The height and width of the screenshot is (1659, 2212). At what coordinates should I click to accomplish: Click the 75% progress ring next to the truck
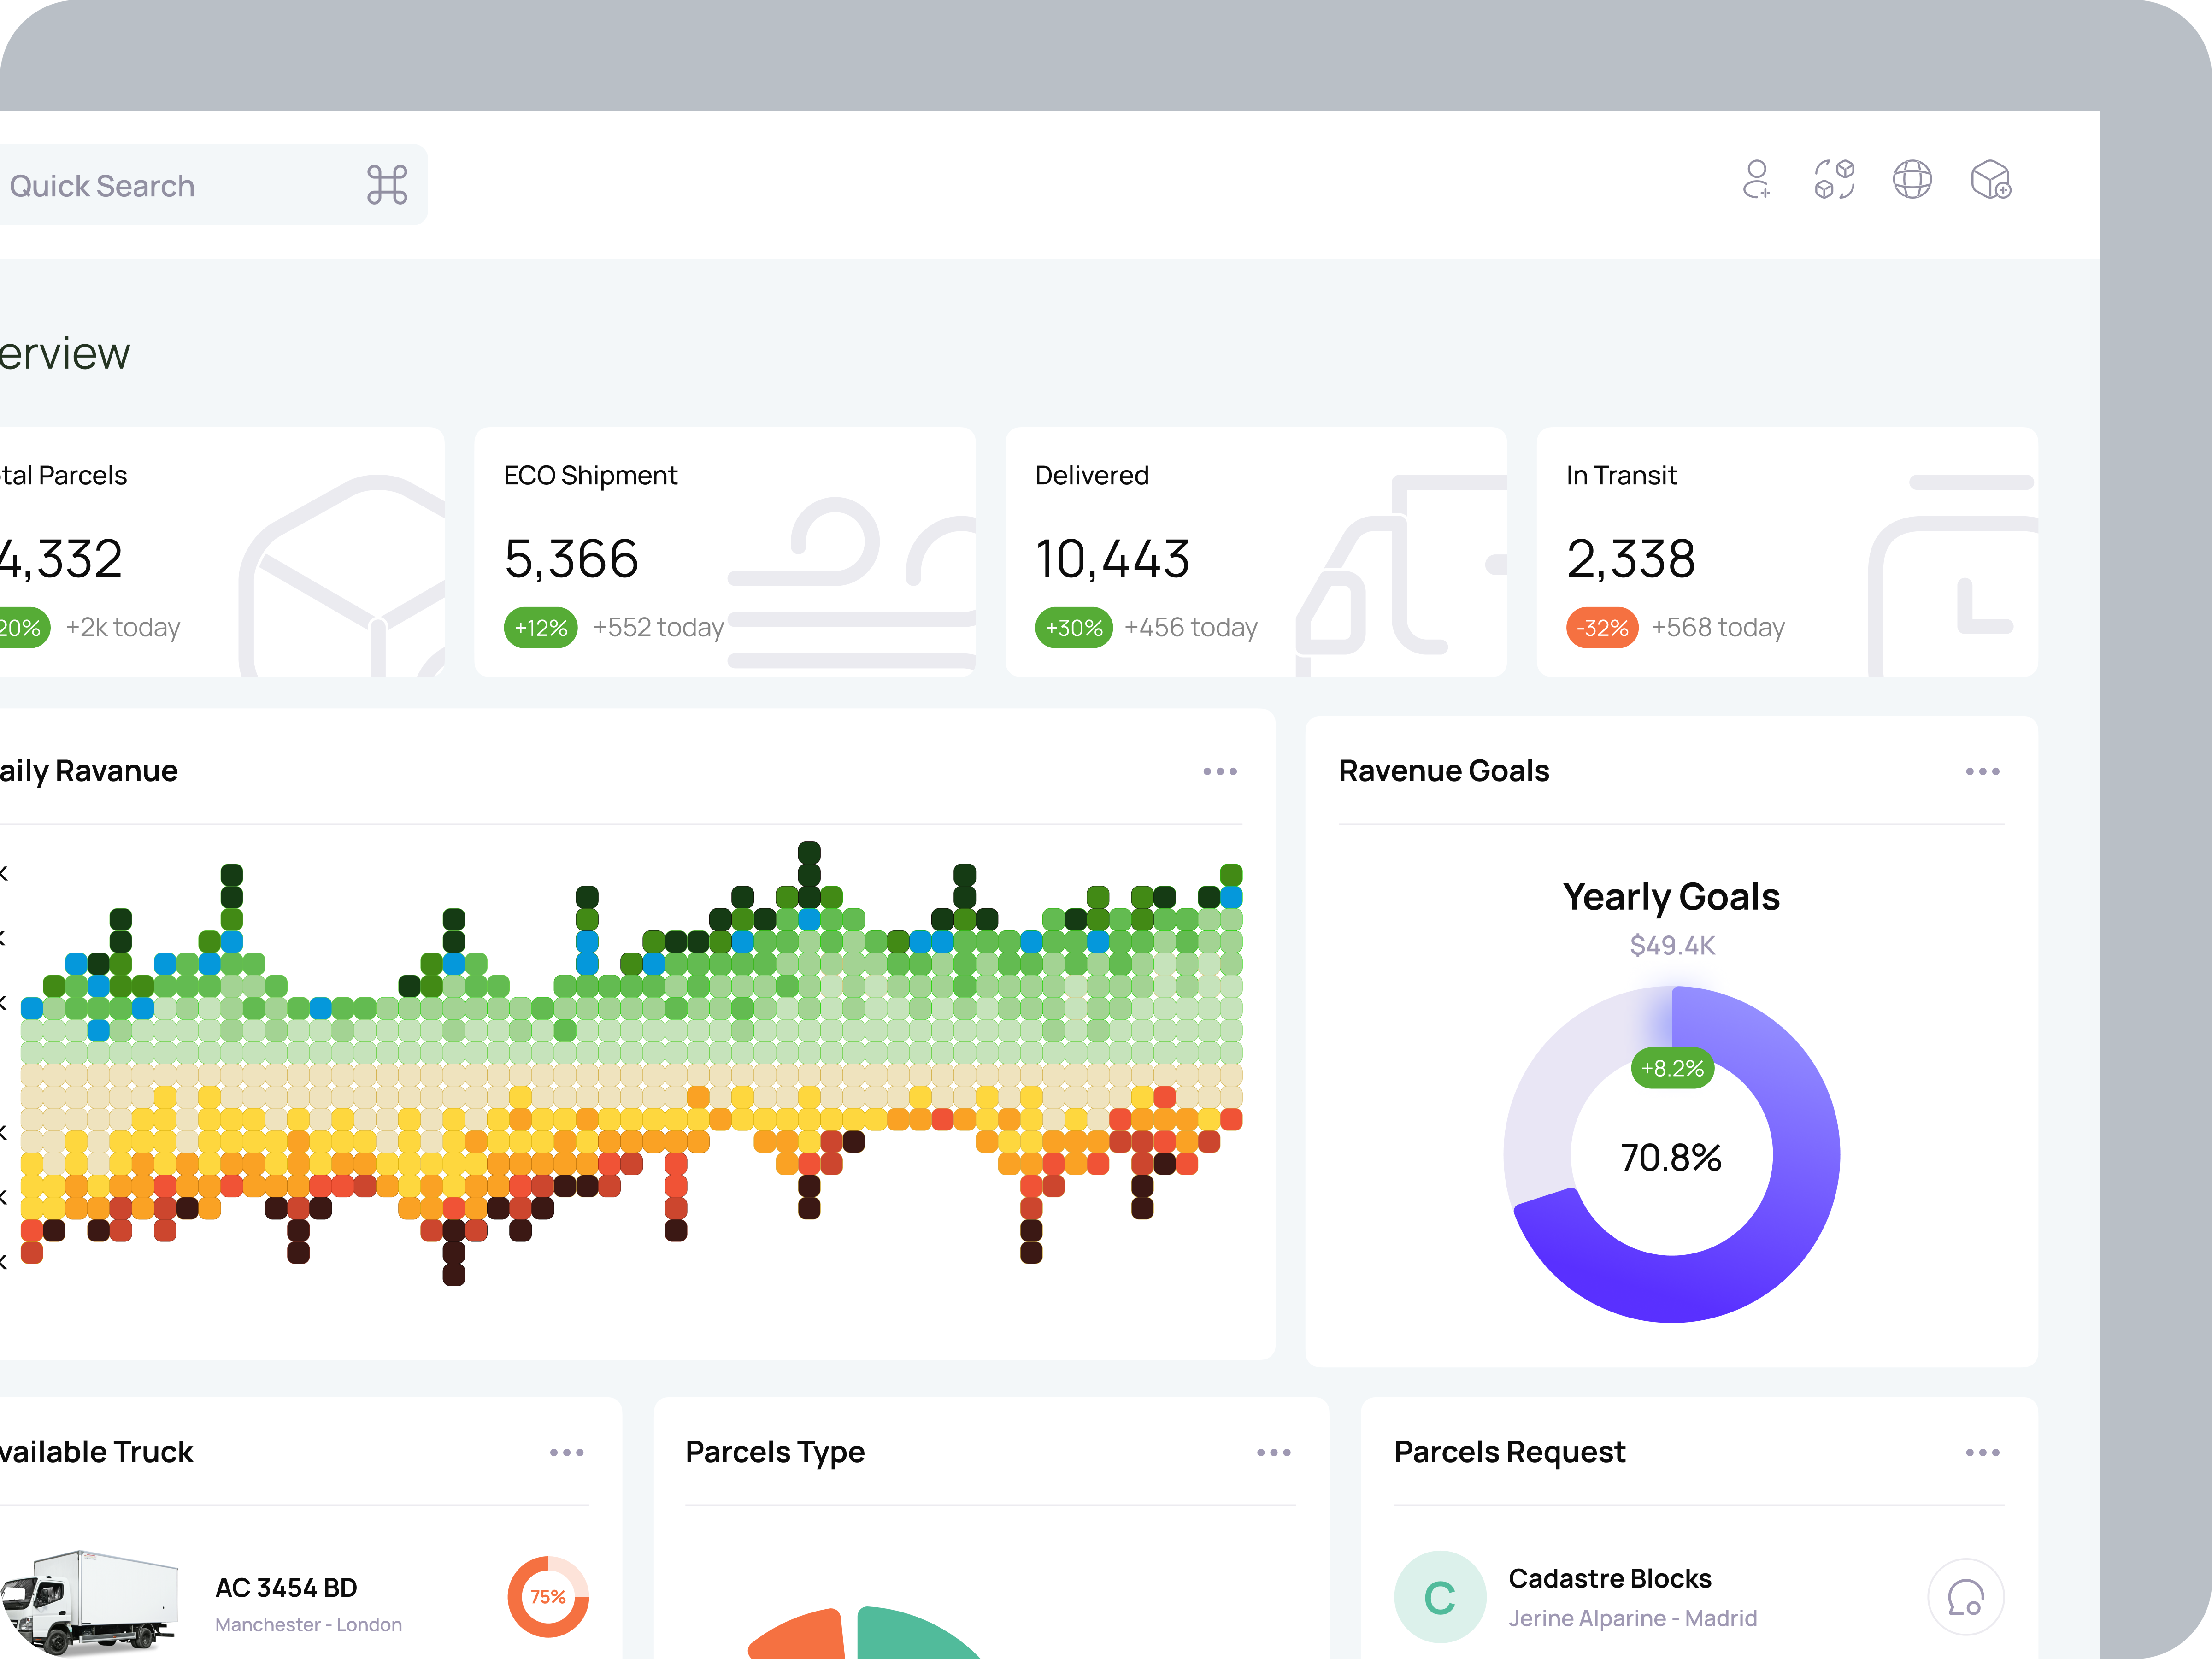click(x=548, y=1597)
